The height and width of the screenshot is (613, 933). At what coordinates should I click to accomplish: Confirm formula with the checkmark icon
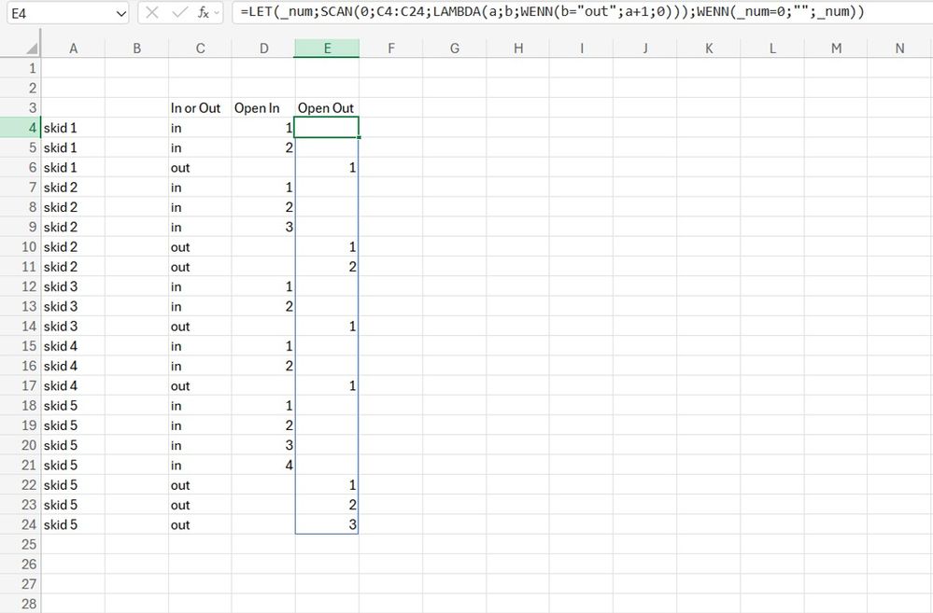pos(179,12)
